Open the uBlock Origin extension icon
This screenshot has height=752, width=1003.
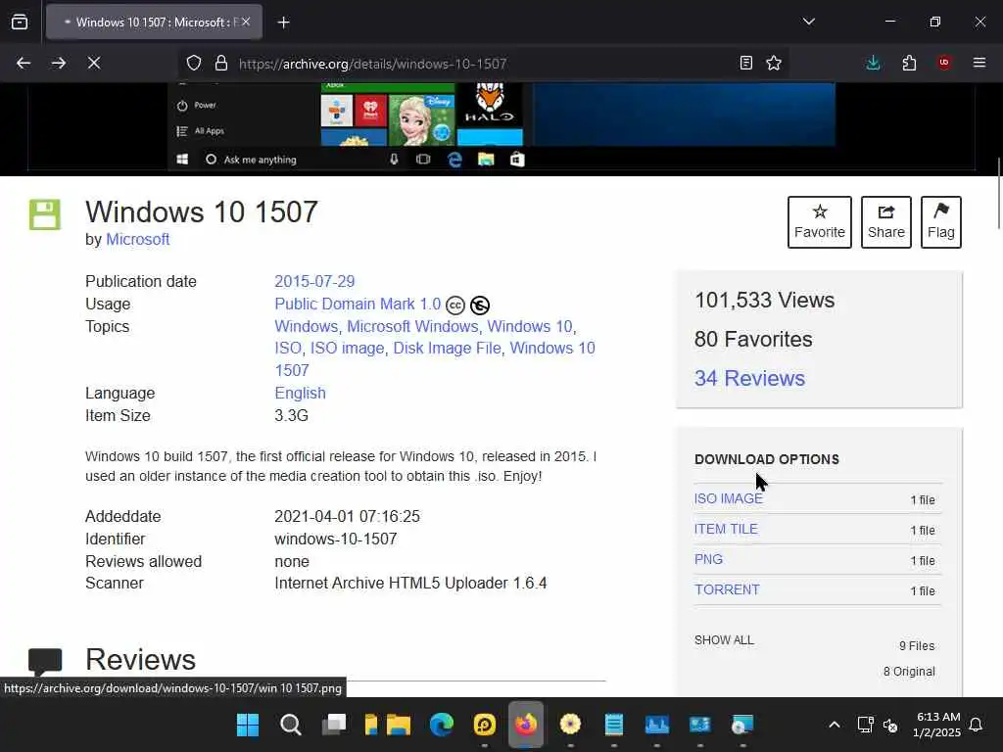tap(944, 63)
